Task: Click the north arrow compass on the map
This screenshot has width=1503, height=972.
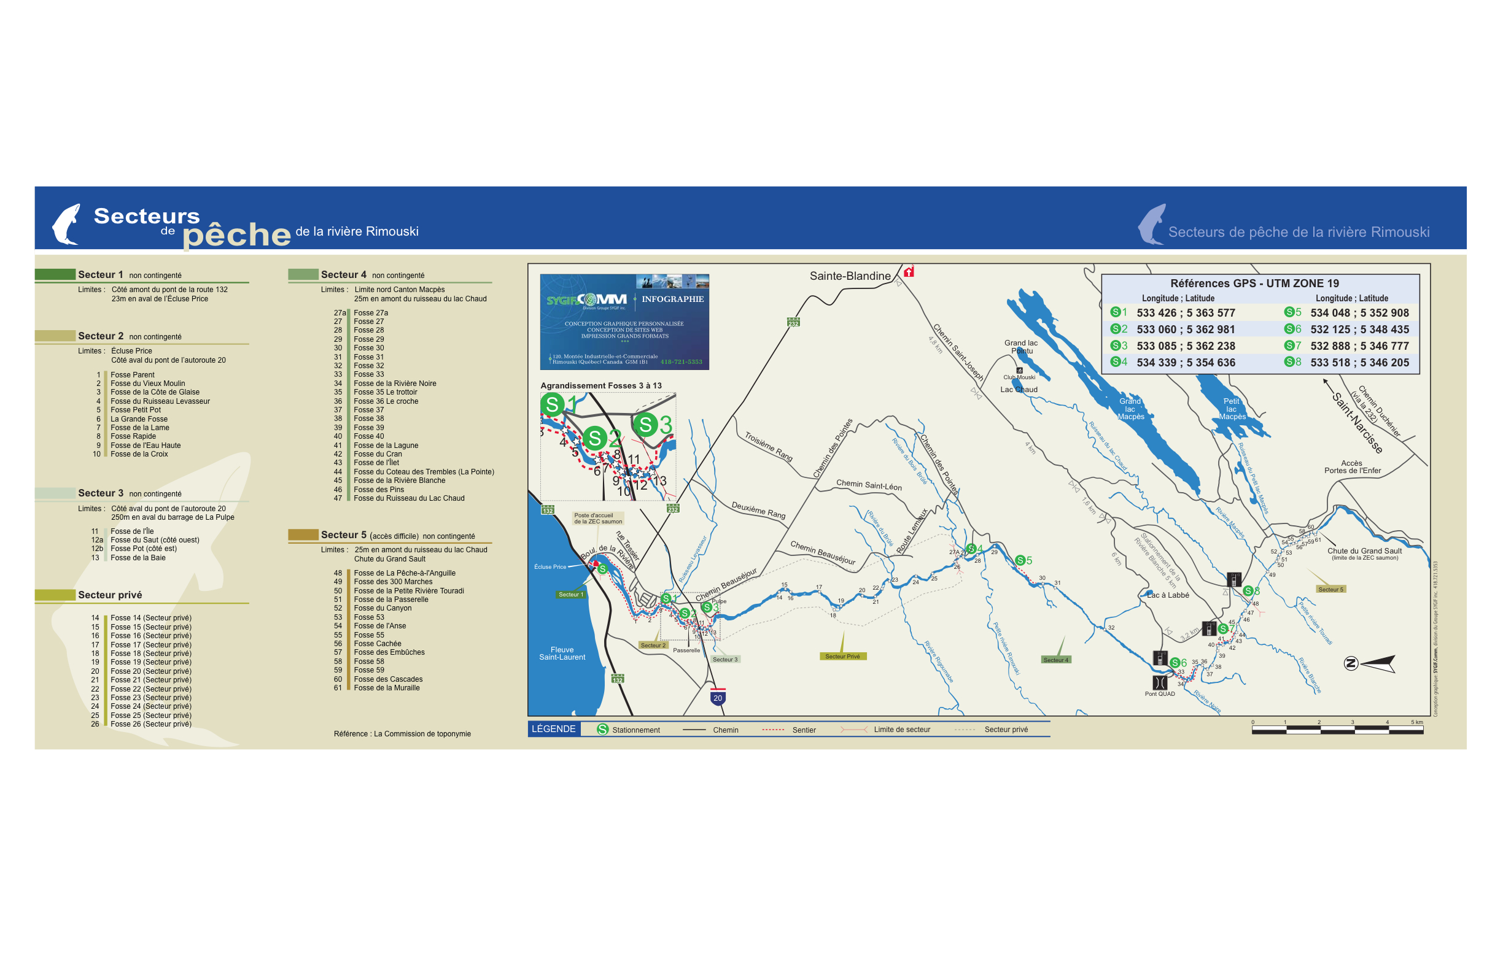Action: pyautogui.click(x=1369, y=663)
